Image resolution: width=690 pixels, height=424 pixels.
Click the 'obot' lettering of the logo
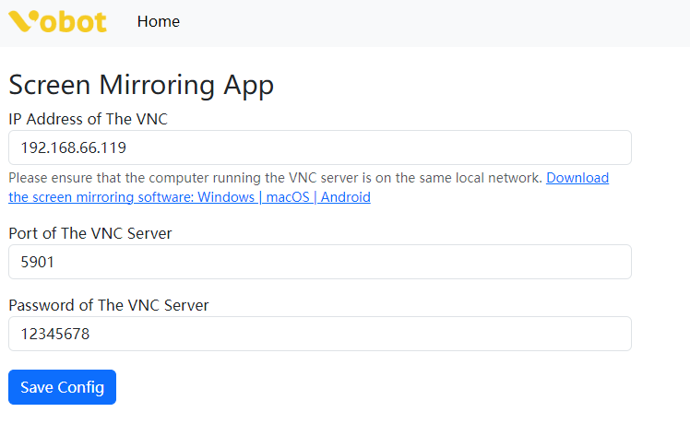click(x=74, y=21)
